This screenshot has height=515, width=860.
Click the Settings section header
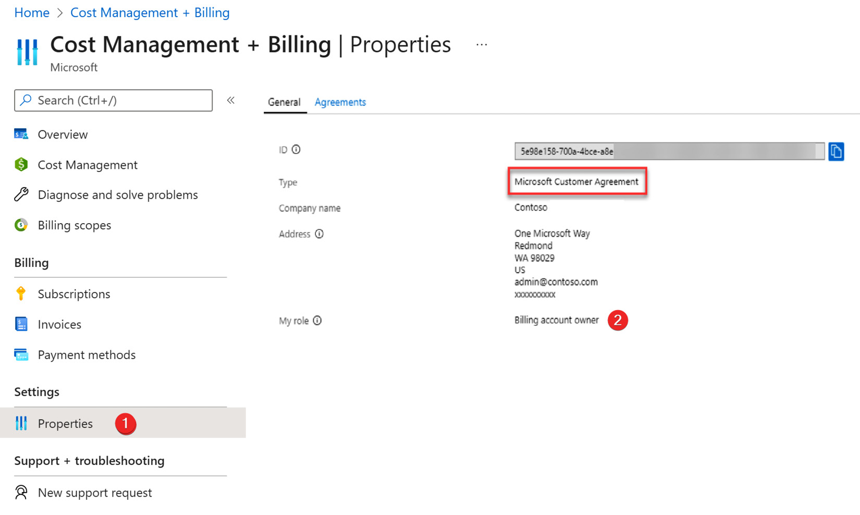[36, 392]
